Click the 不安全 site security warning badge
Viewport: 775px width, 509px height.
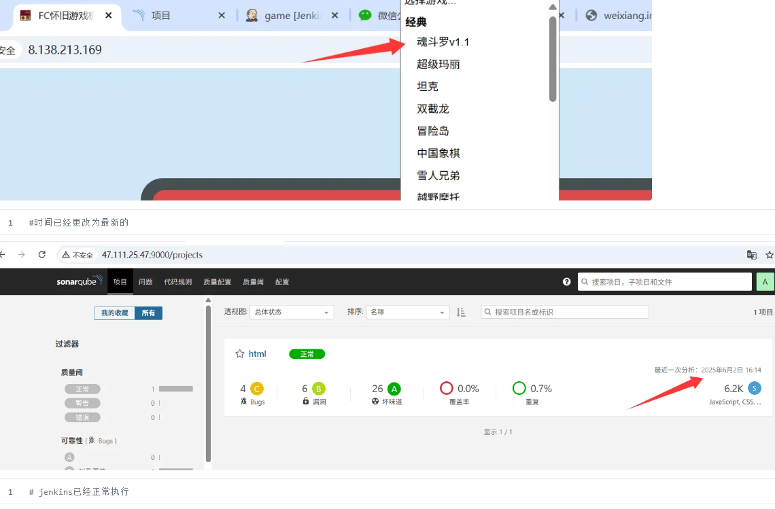pos(77,255)
